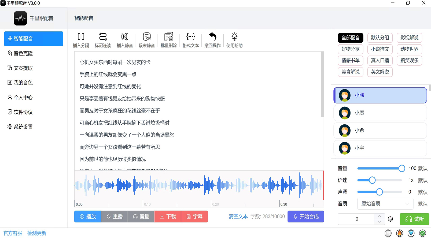Image resolution: width=431 pixels, height=238 pixels.
Task: Click the Insert Separator (插入分隔) icon
Action: [81, 37]
